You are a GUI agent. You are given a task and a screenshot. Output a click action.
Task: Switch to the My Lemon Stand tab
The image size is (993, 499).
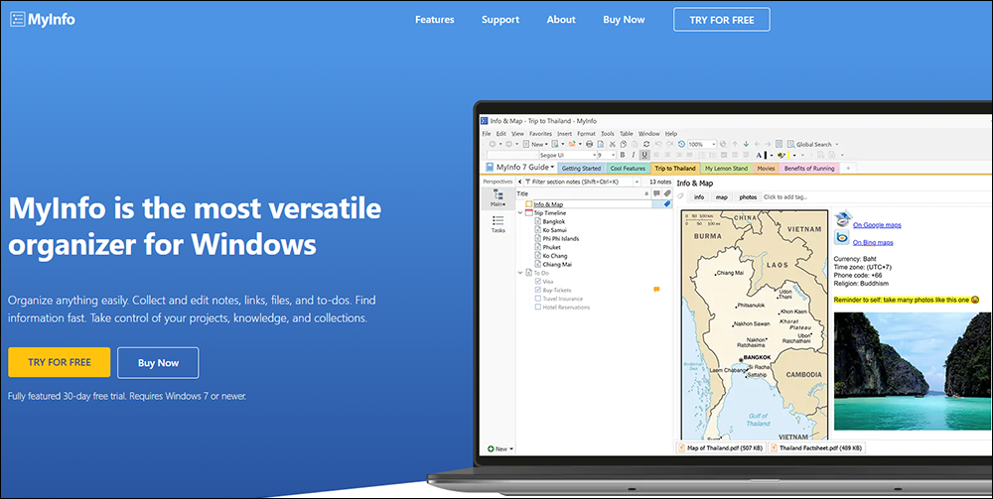(727, 169)
